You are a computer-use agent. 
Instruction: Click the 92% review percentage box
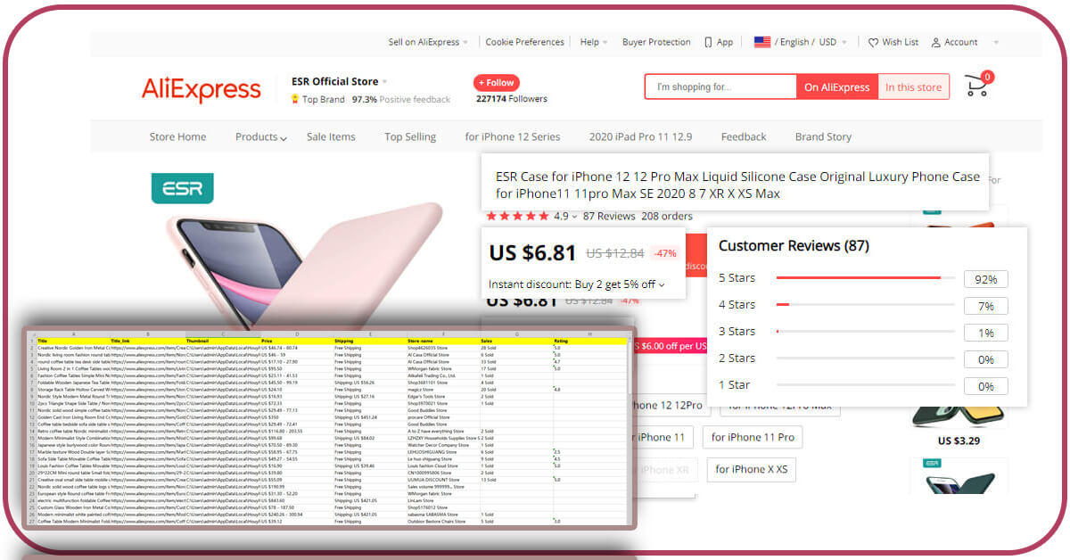pos(985,279)
